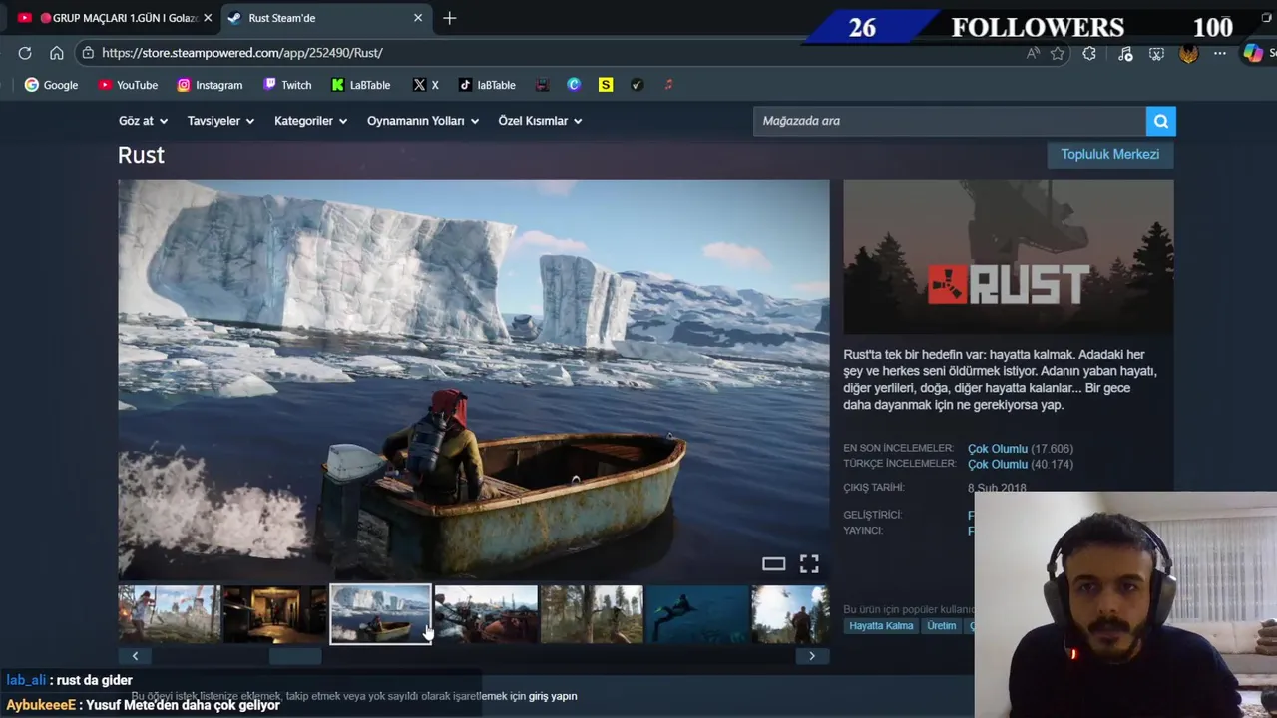Viewport: 1277px width, 718px height.
Task: Open browser settings three-dots menu
Action: point(1220,54)
